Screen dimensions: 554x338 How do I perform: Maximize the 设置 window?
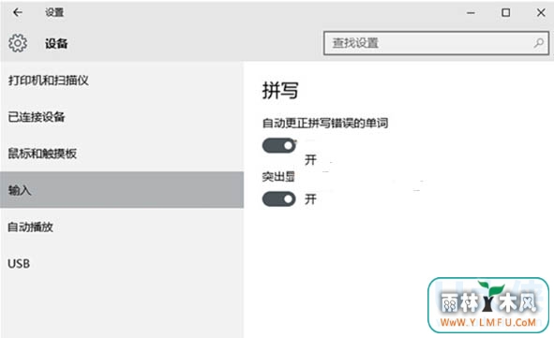coord(505,13)
